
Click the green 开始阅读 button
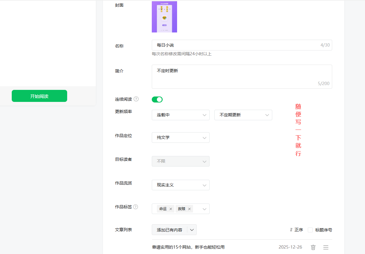[39, 96]
